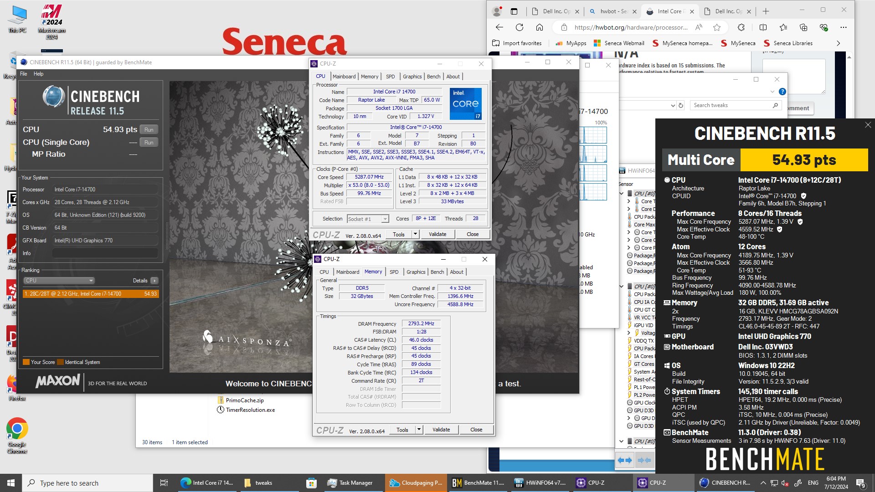Run the CPU (Single Core) test

tap(149, 143)
